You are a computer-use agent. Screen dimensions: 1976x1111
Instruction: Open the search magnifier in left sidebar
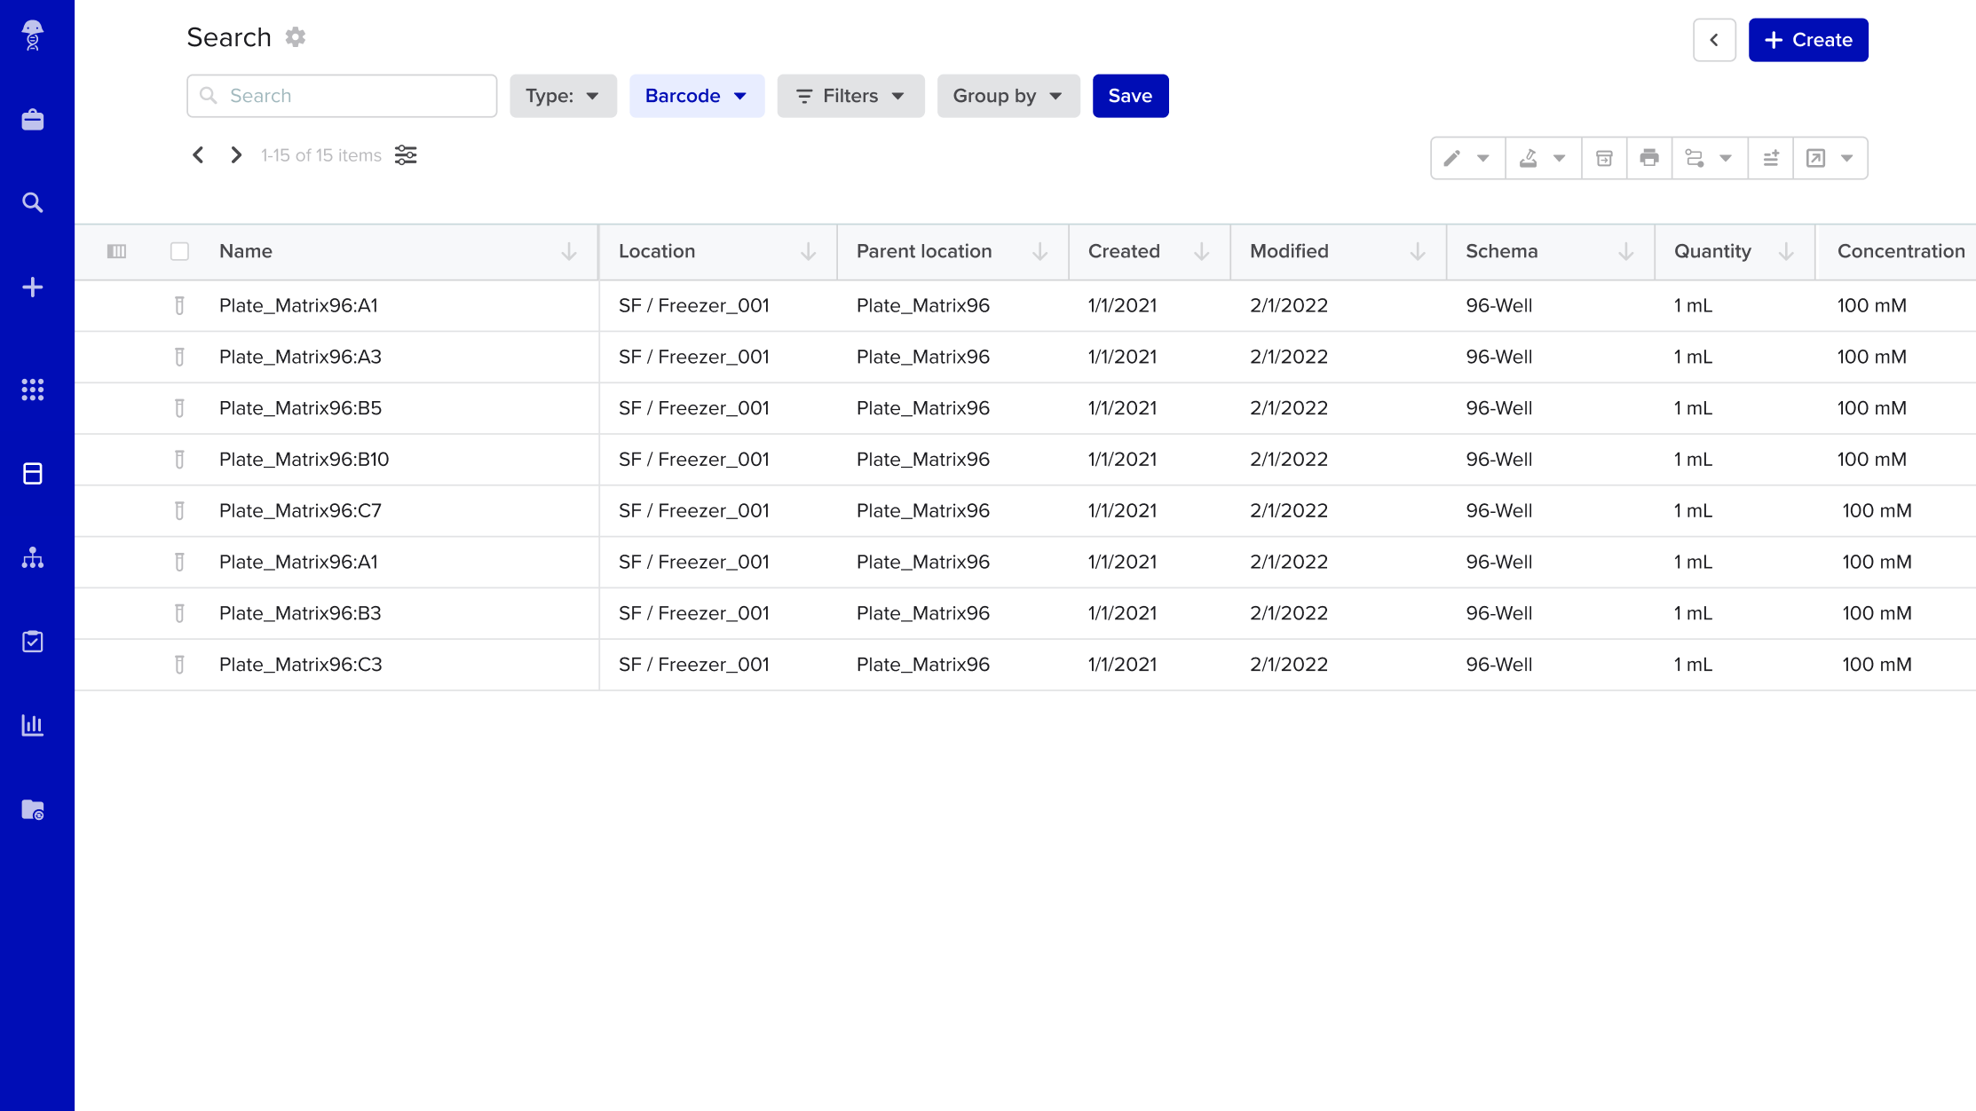pyautogui.click(x=33, y=203)
